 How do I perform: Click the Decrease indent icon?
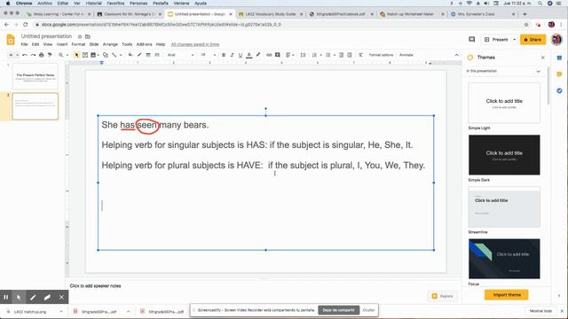click(x=341, y=55)
